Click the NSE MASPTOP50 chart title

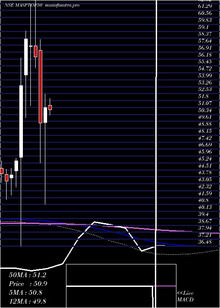coord(23,5)
